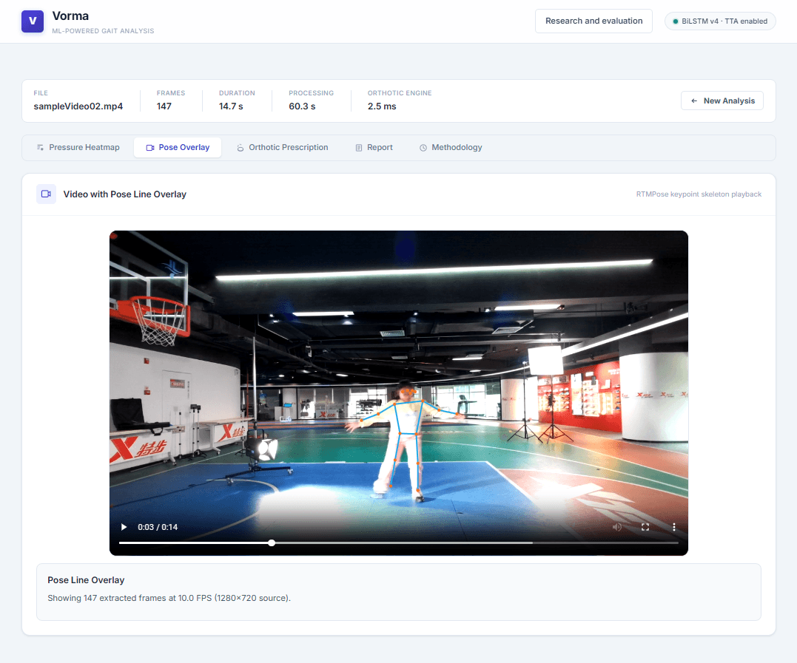
Task: Open the Methodology tab
Action: click(451, 147)
